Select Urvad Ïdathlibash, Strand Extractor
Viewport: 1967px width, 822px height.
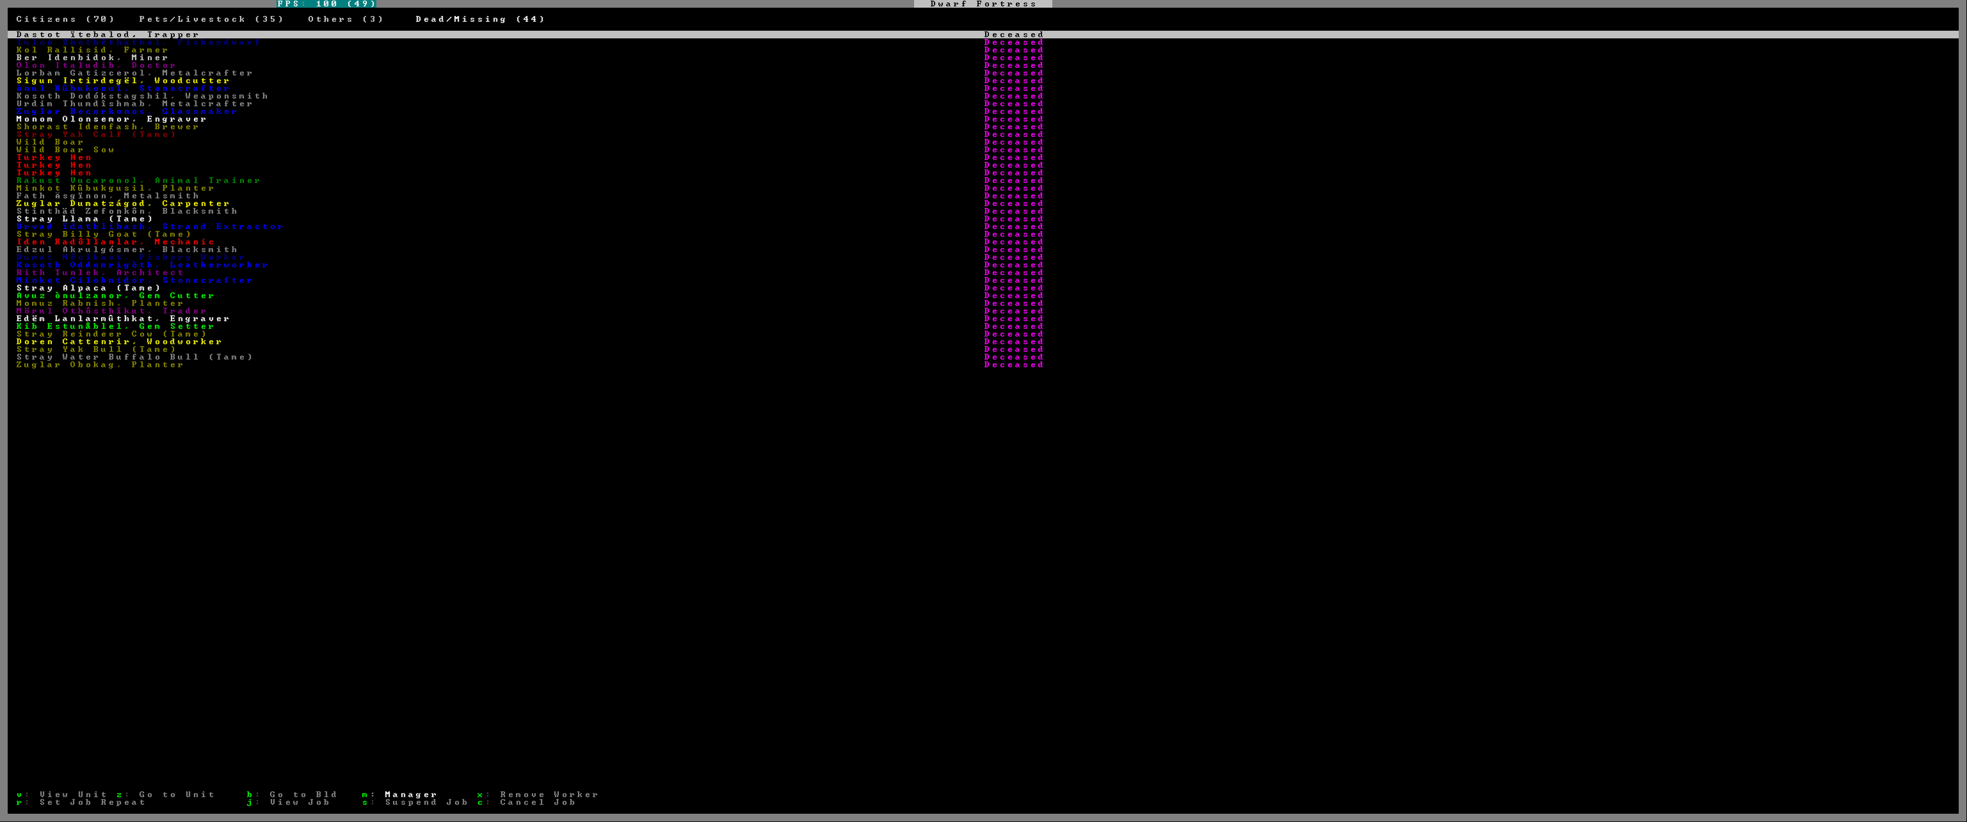tap(149, 227)
